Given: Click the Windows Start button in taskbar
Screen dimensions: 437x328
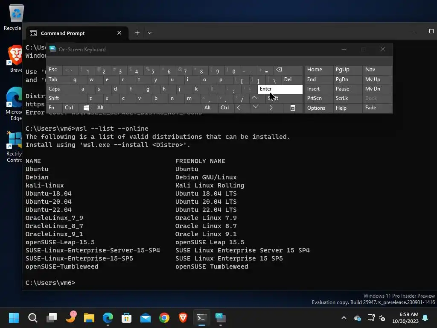Looking at the screenshot, I should 14,318.
